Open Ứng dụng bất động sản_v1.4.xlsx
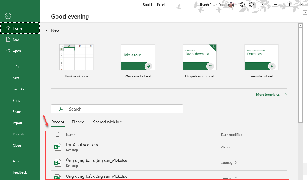308x180 pixels. pyautogui.click(x=169, y=163)
